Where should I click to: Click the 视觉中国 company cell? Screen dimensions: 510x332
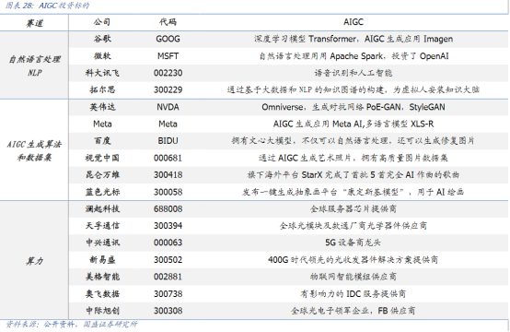(x=102, y=158)
